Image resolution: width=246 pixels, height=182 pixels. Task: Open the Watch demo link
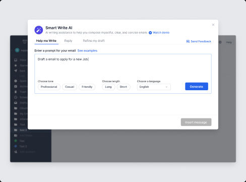[161, 33]
